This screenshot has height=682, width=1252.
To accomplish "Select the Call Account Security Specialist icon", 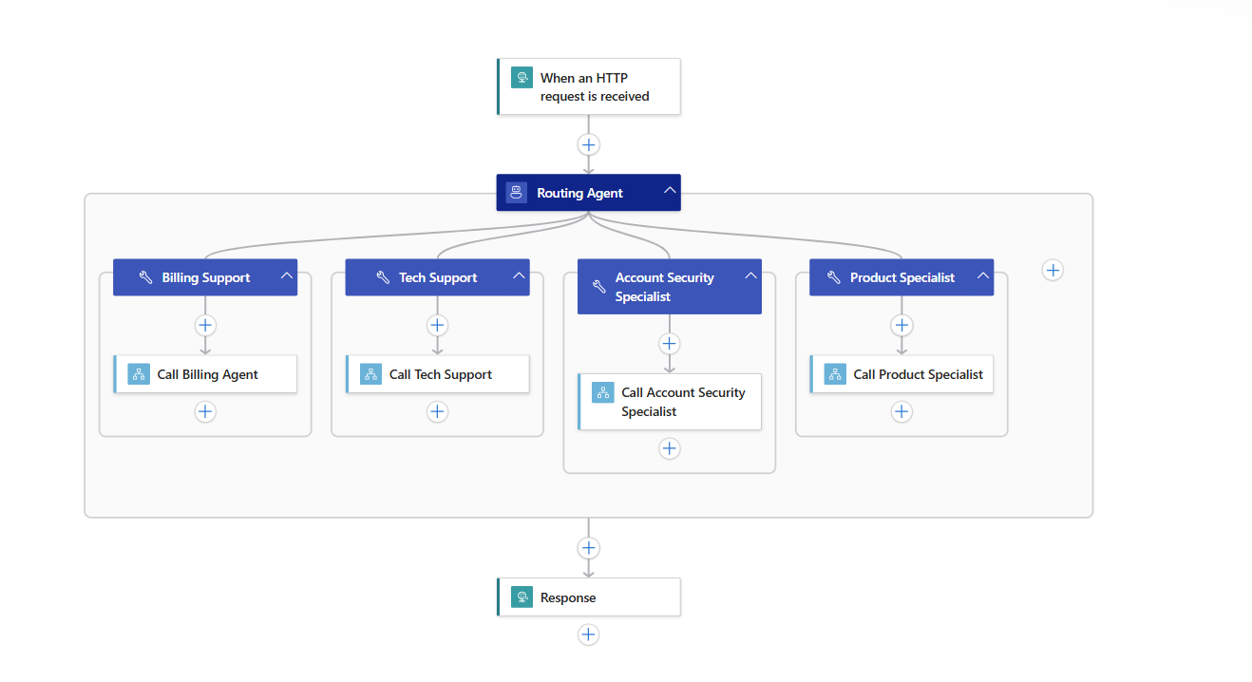I will [x=603, y=391].
